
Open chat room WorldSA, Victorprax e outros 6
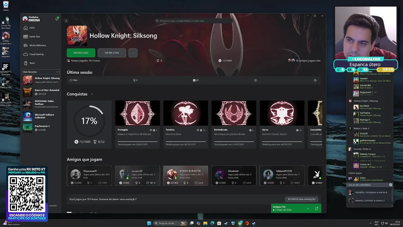369,192
